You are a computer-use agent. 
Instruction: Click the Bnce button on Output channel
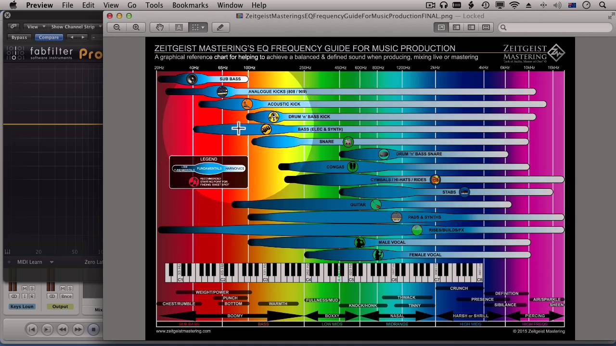click(x=66, y=296)
